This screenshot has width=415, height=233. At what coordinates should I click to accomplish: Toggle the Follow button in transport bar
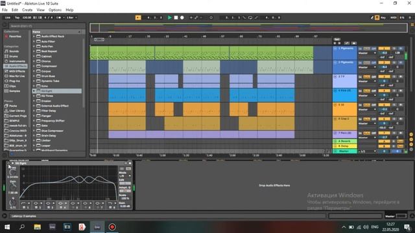click(138, 17)
